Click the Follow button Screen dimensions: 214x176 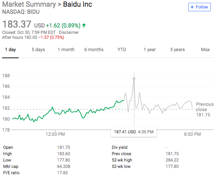199,7
